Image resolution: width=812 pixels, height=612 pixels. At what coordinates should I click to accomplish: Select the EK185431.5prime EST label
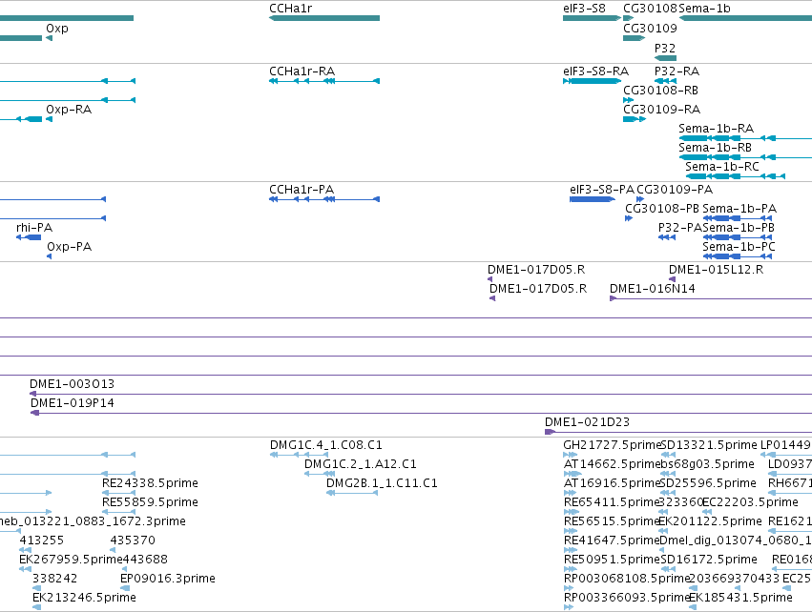point(740,598)
